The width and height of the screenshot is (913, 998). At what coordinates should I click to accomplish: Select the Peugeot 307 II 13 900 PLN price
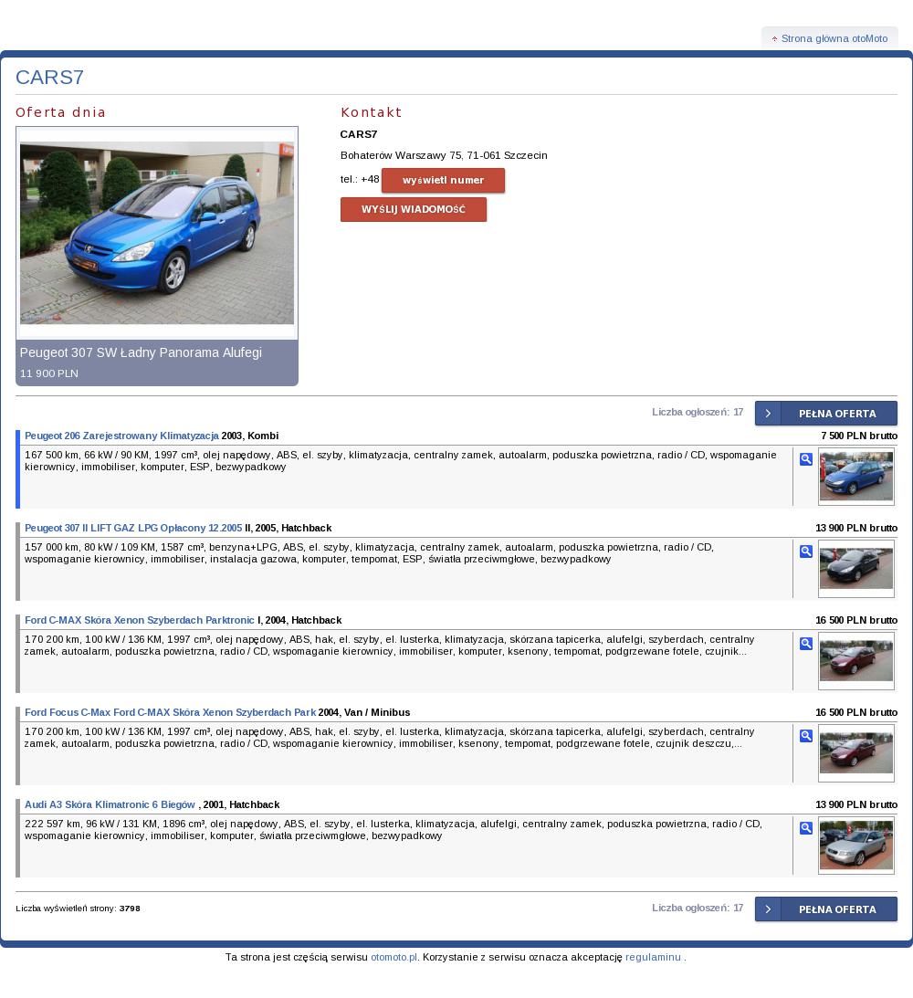[856, 529]
